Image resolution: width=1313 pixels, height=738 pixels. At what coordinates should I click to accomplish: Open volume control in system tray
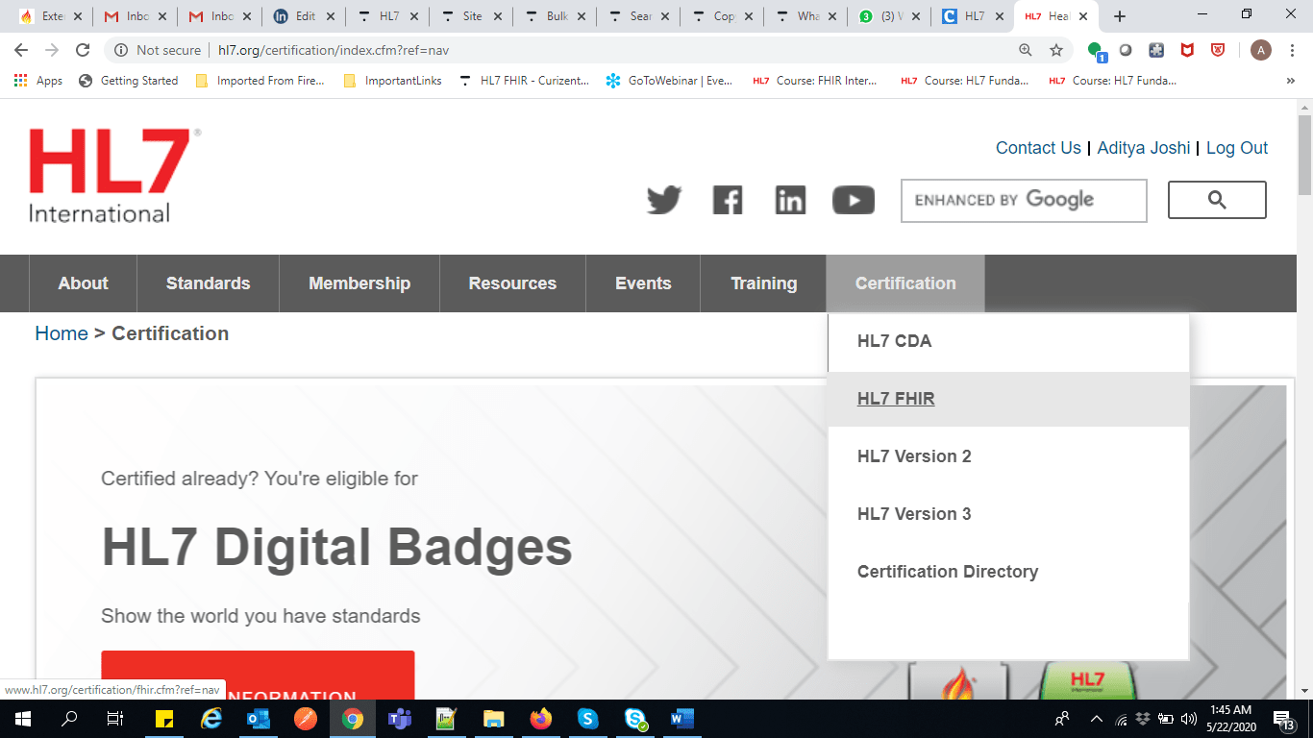(1188, 719)
